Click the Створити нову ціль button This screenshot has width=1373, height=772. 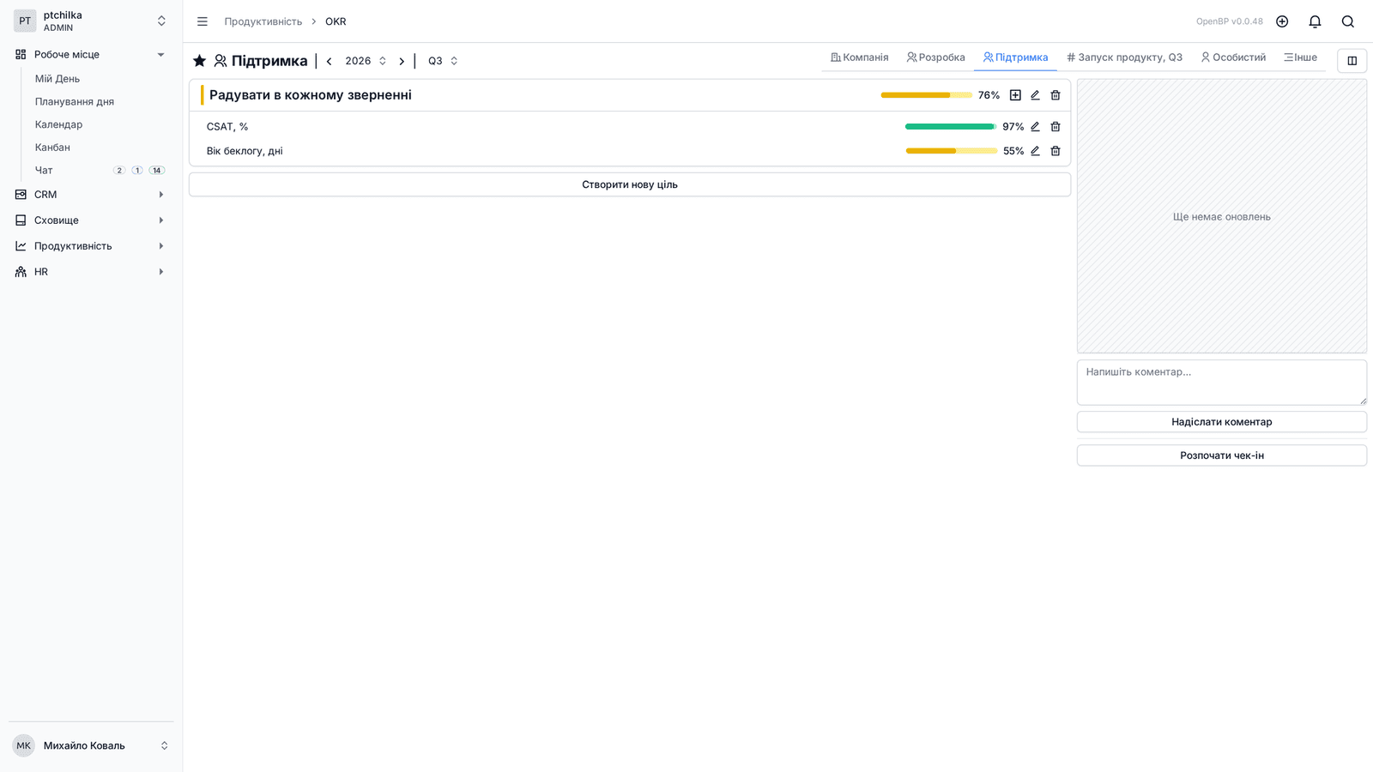(630, 184)
